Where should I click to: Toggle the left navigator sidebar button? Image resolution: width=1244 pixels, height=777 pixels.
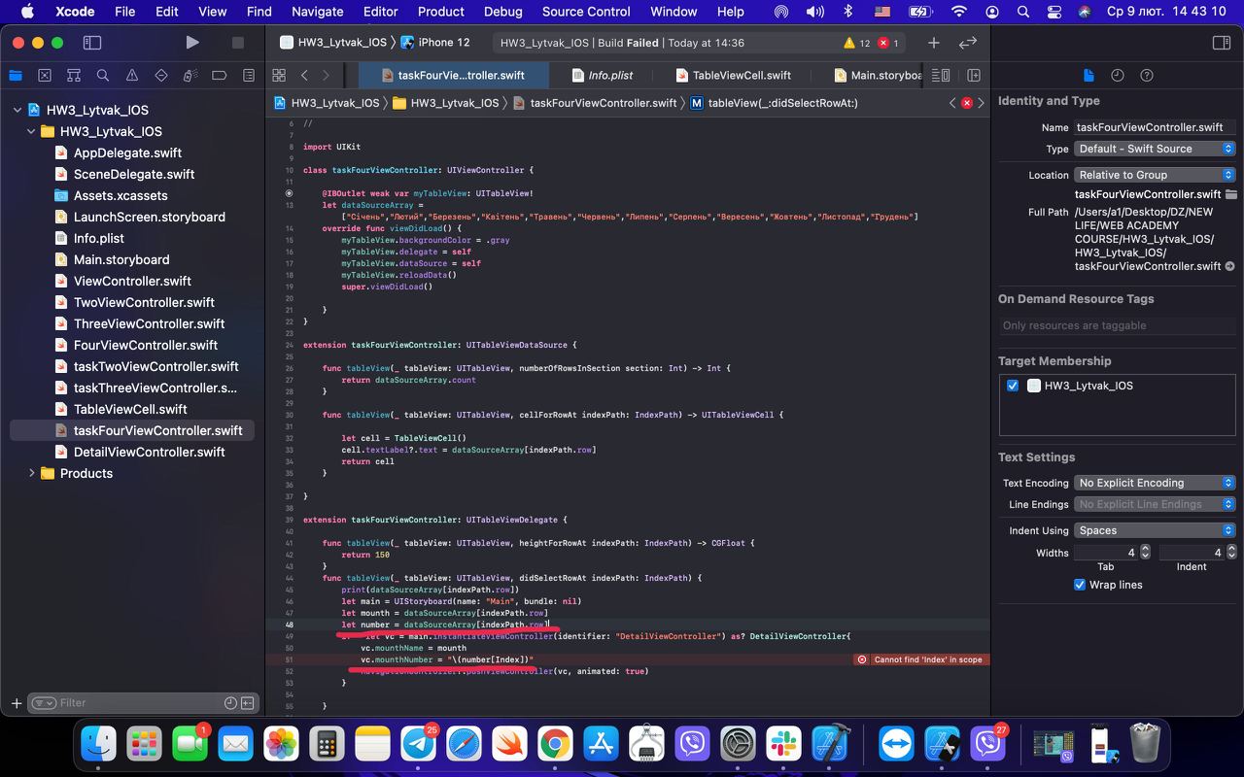(92, 43)
